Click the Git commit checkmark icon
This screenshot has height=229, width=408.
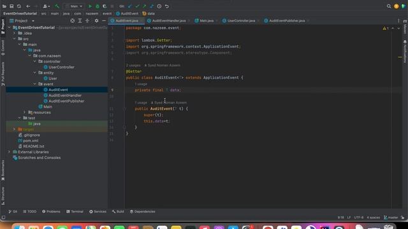(x=137, y=6)
